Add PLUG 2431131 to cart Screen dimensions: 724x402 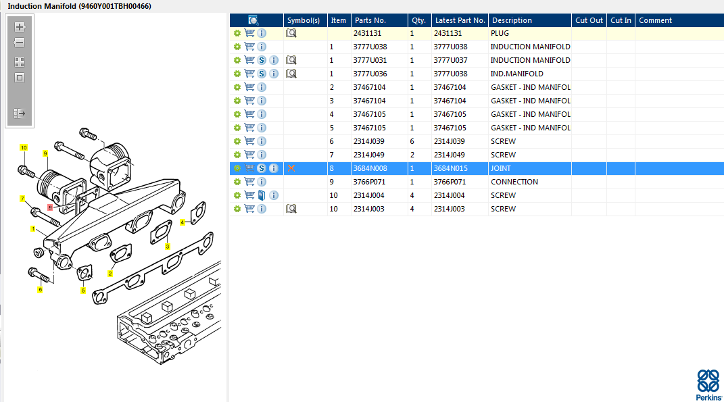point(249,33)
